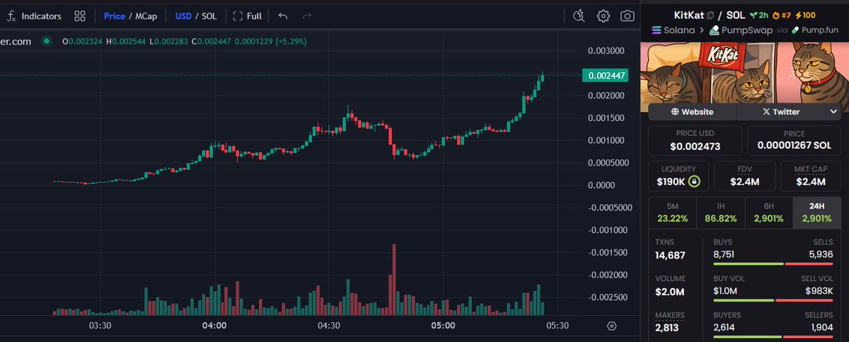Click the redo arrow icon
This screenshot has width=849, height=342.
click(306, 16)
